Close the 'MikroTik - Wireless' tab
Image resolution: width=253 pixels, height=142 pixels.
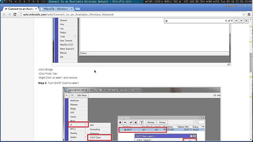[x=71, y=9]
